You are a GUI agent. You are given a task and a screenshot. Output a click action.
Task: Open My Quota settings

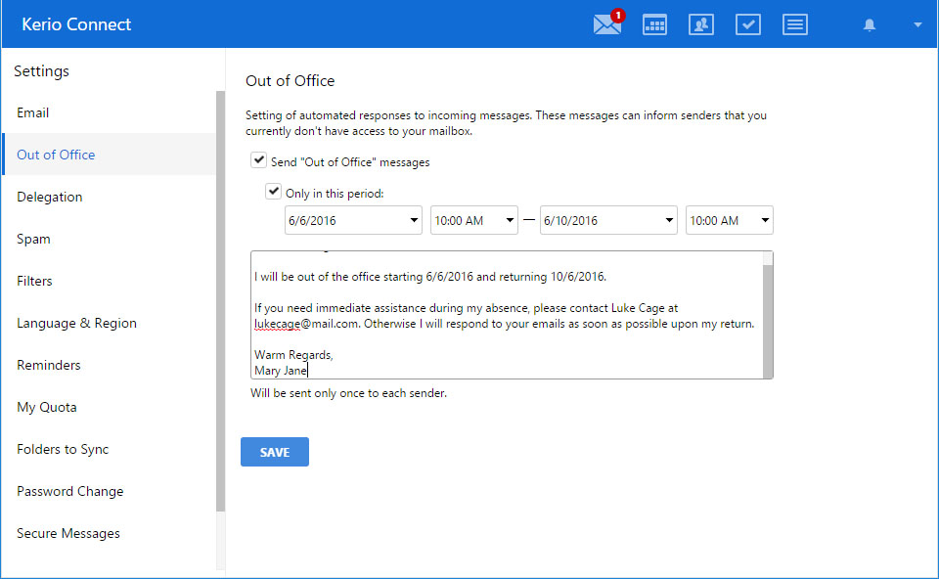click(x=109, y=407)
